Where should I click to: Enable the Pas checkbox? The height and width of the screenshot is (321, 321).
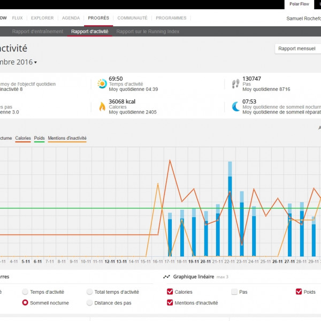click(x=234, y=292)
